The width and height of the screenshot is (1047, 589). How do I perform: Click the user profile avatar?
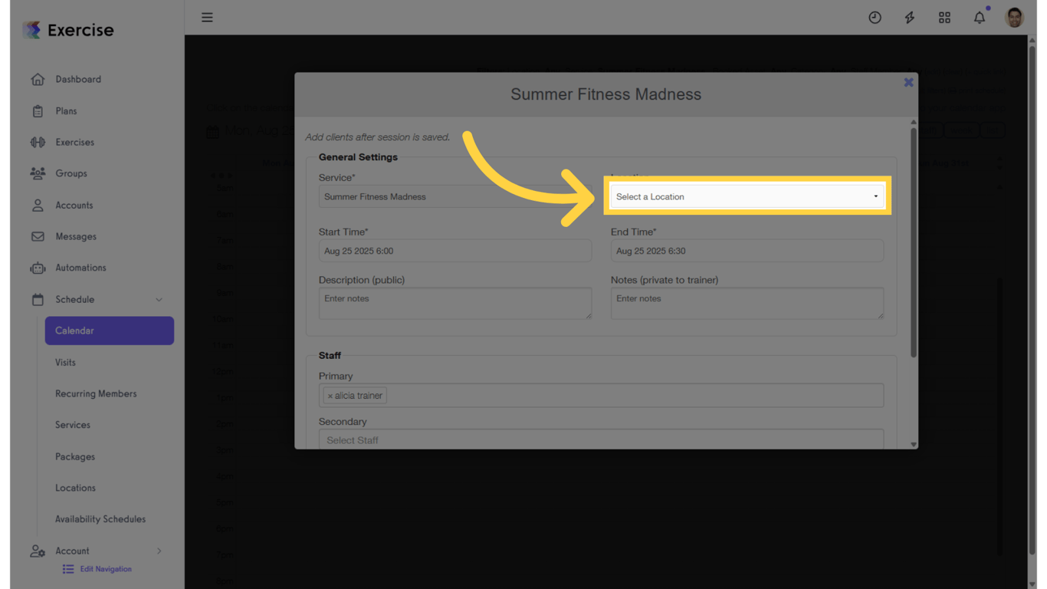click(x=1014, y=17)
